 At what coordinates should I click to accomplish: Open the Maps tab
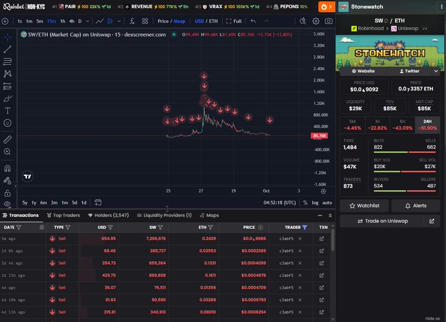(209, 215)
